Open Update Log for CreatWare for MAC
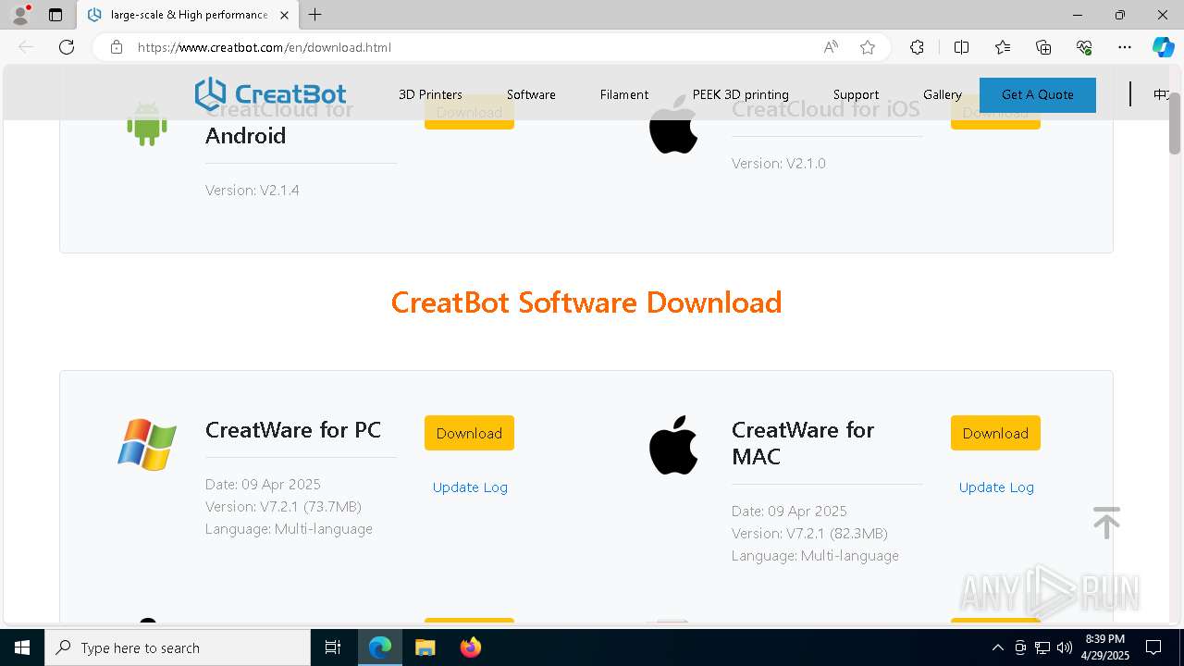This screenshot has height=666, width=1184. [996, 487]
